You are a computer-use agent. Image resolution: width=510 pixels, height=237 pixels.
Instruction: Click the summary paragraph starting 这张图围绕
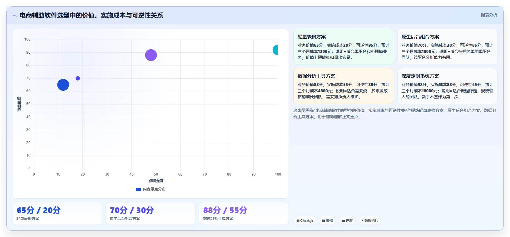pos(395,114)
